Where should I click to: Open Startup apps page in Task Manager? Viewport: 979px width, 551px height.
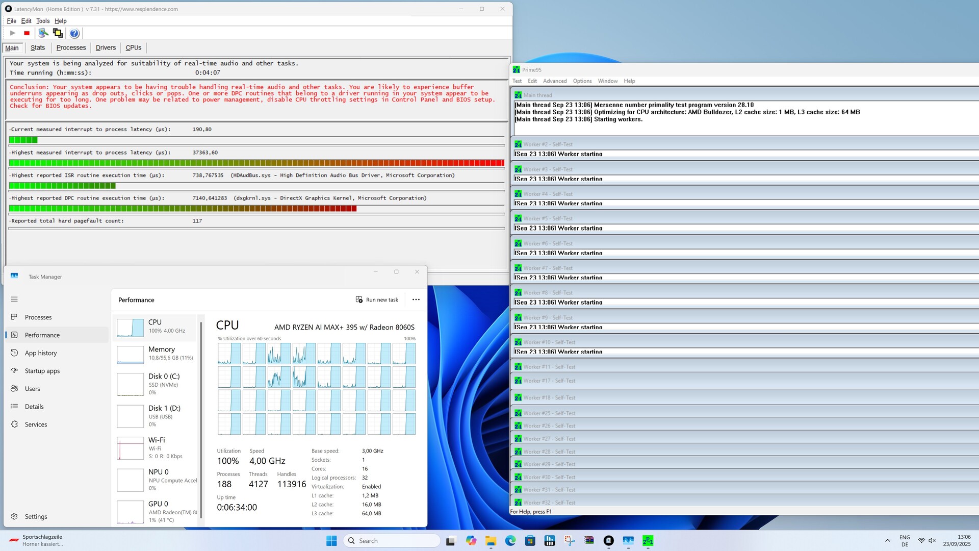click(x=42, y=371)
